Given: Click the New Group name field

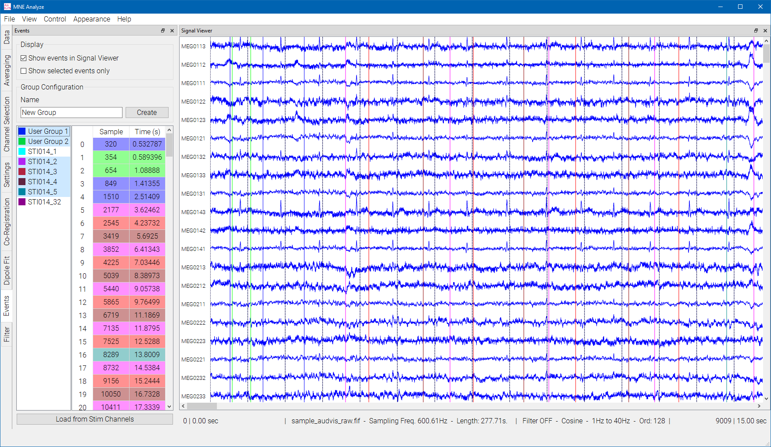Looking at the screenshot, I should [x=71, y=113].
